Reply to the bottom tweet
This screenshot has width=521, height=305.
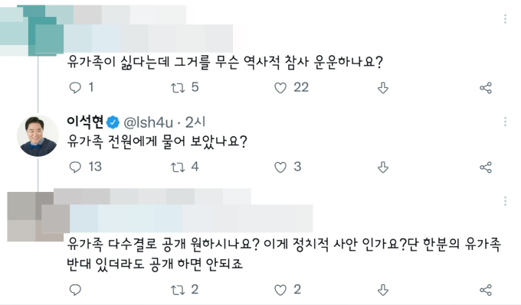click(75, 290)
